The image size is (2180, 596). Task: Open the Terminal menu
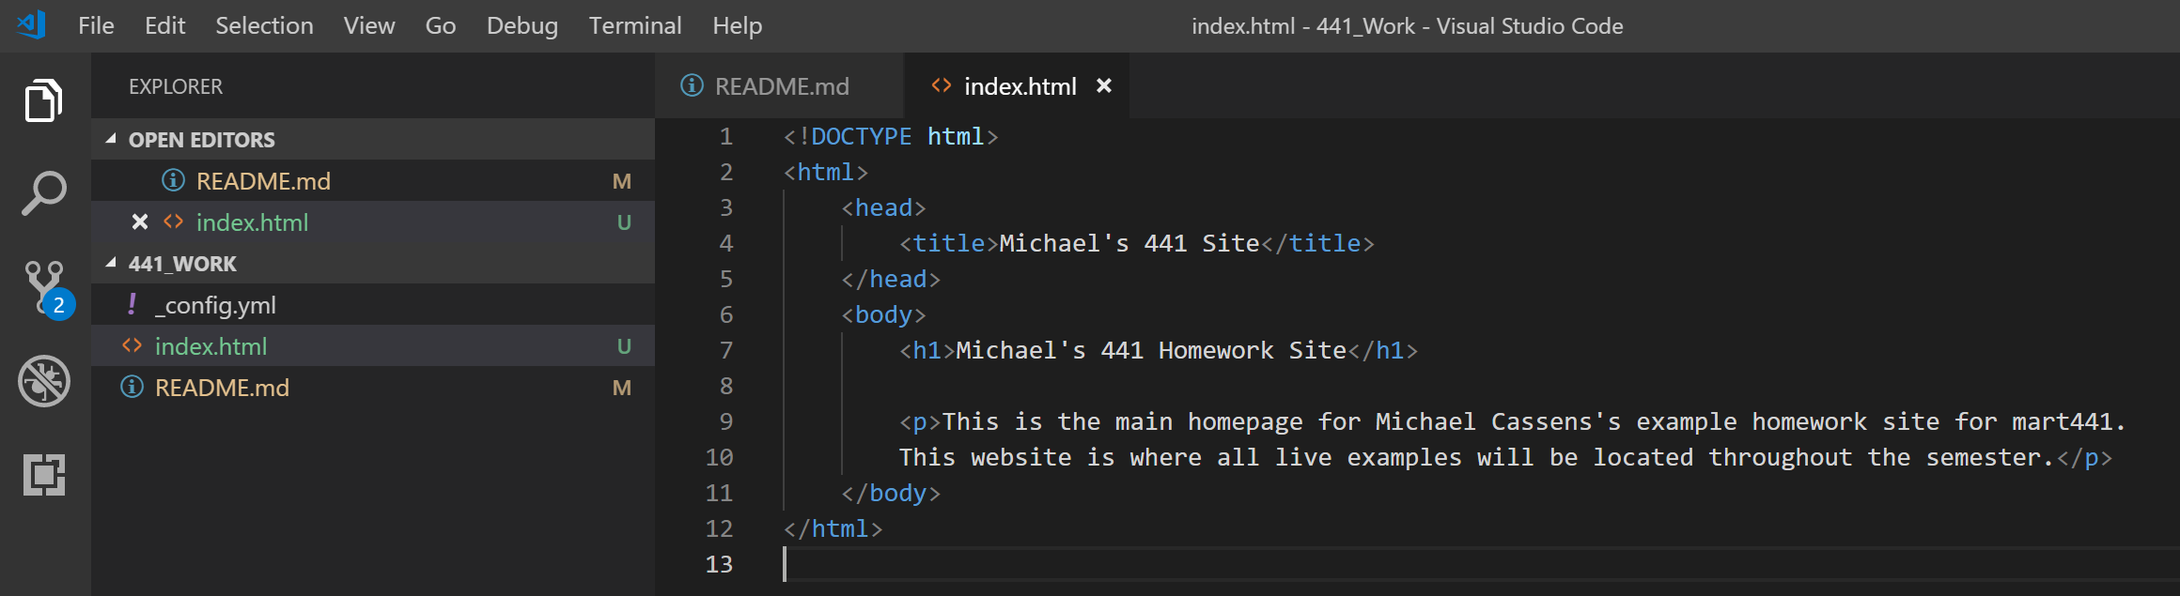pyautogui.click(x=635, y=25)
